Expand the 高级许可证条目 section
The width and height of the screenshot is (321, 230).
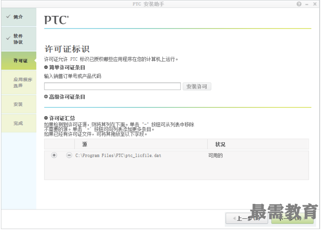click(x=46, y=97)
